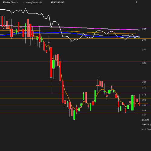Click the 164 price level label
151x151 pixels.
pyautogui.click(x=144, y=100)
